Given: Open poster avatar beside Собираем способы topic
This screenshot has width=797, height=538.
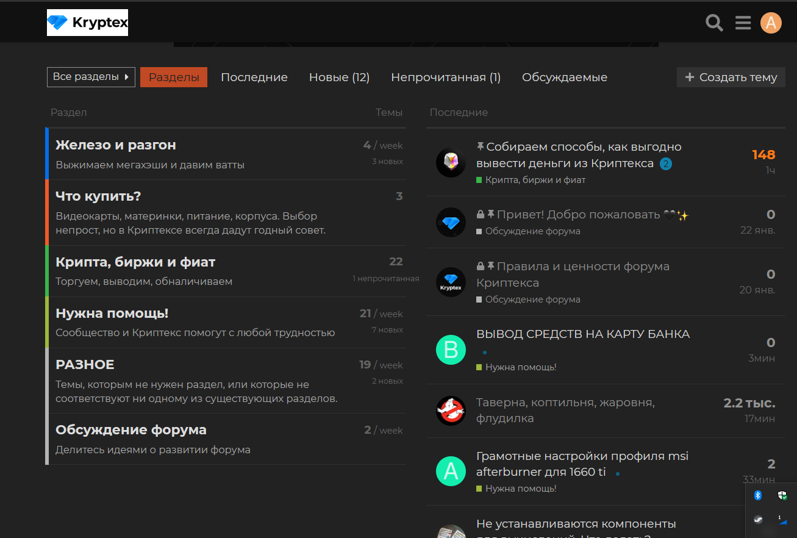Looking at the screenshot, I should pos(451,162).
